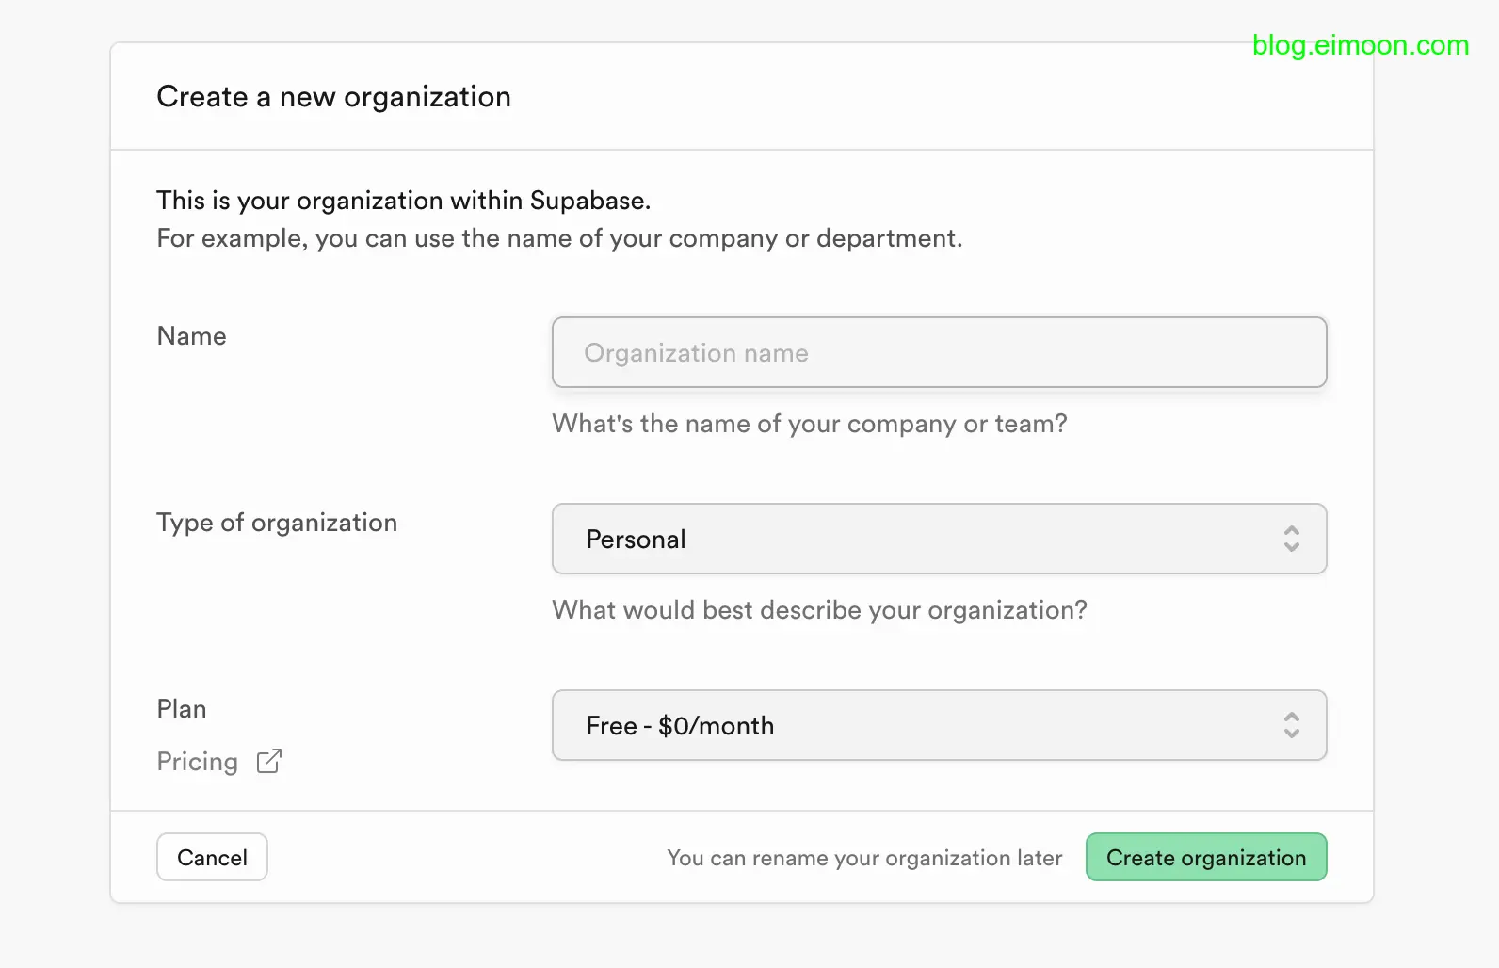This screenshot has height=968, width=1499.
Task: Click the 'Create a new organization' heading
Action: (333, 96)
